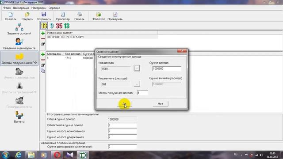Close the Сведения о доходе dialog
283x159 pixels.
point(182,51)
